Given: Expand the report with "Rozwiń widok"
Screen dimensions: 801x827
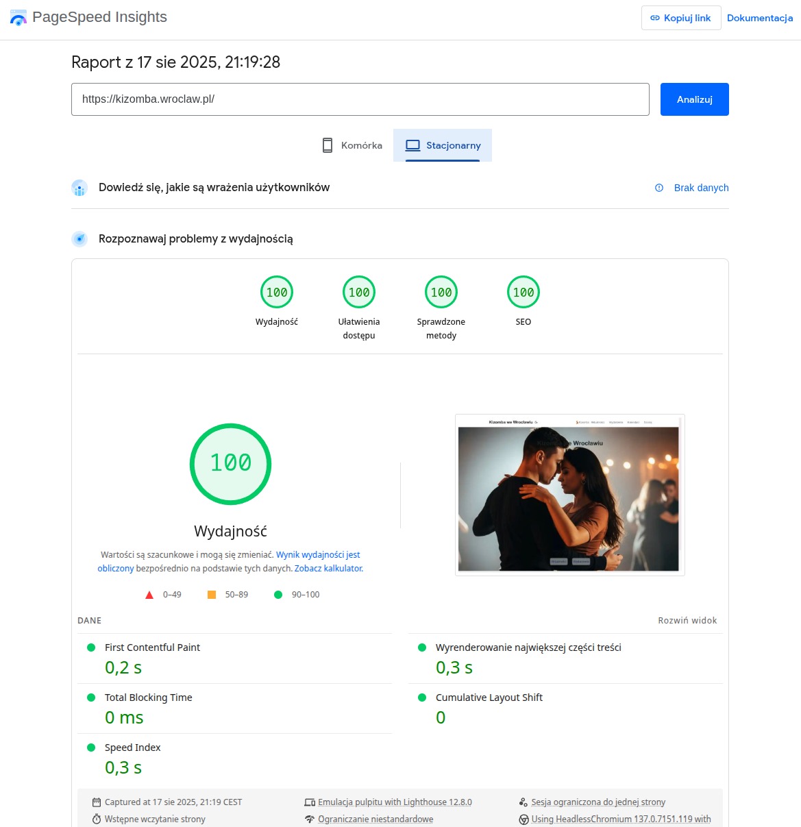Looking at the screenshot, I should click(687, 620).
